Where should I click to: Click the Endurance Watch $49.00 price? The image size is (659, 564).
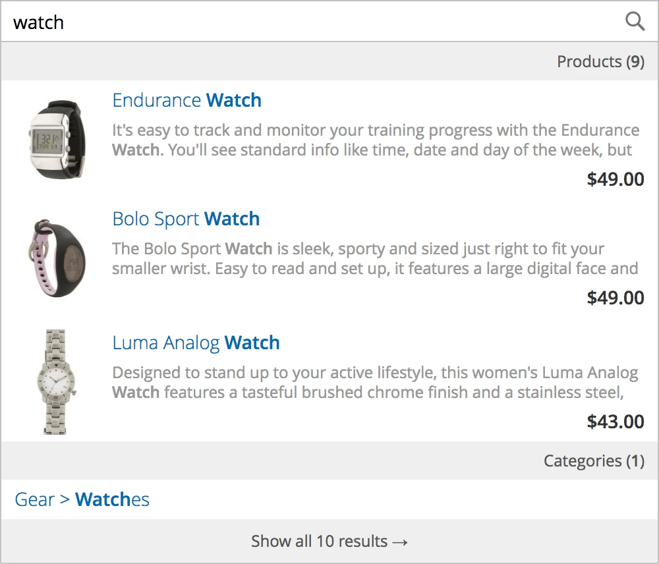point(615,179)
